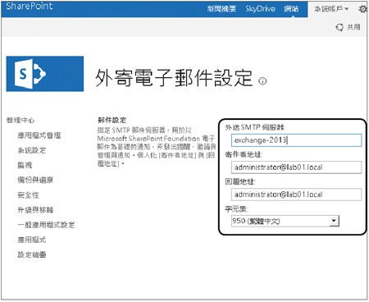Image resolution: width=369 pixels, height=302 pixels.
Task: Open the 字元集 character set dropdown
Action: [285, 221]
